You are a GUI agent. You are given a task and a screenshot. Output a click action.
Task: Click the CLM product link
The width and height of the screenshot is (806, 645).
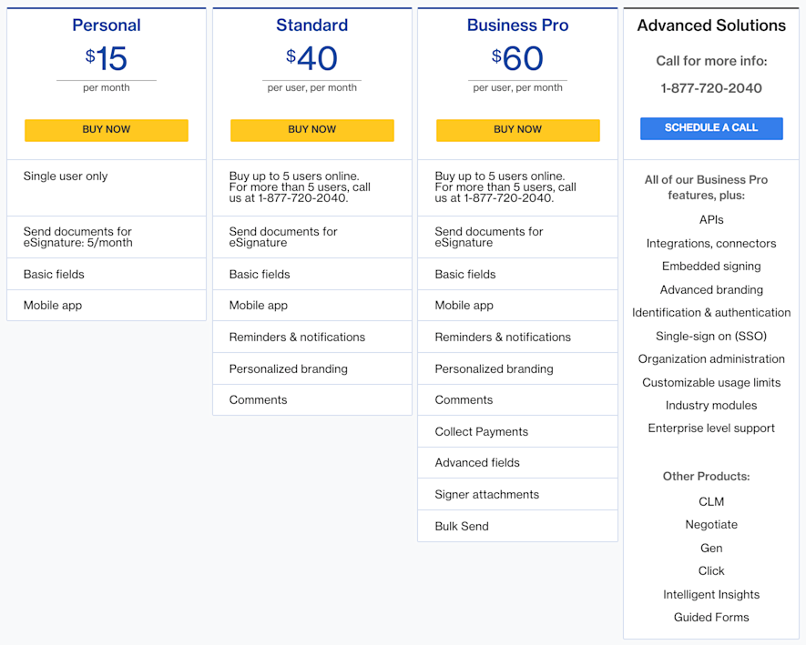(x=711, y=502)
